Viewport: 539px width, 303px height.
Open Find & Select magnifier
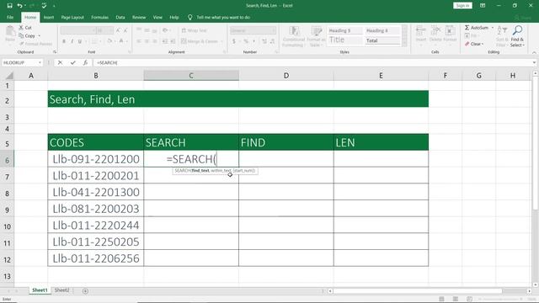pos(517,36)
